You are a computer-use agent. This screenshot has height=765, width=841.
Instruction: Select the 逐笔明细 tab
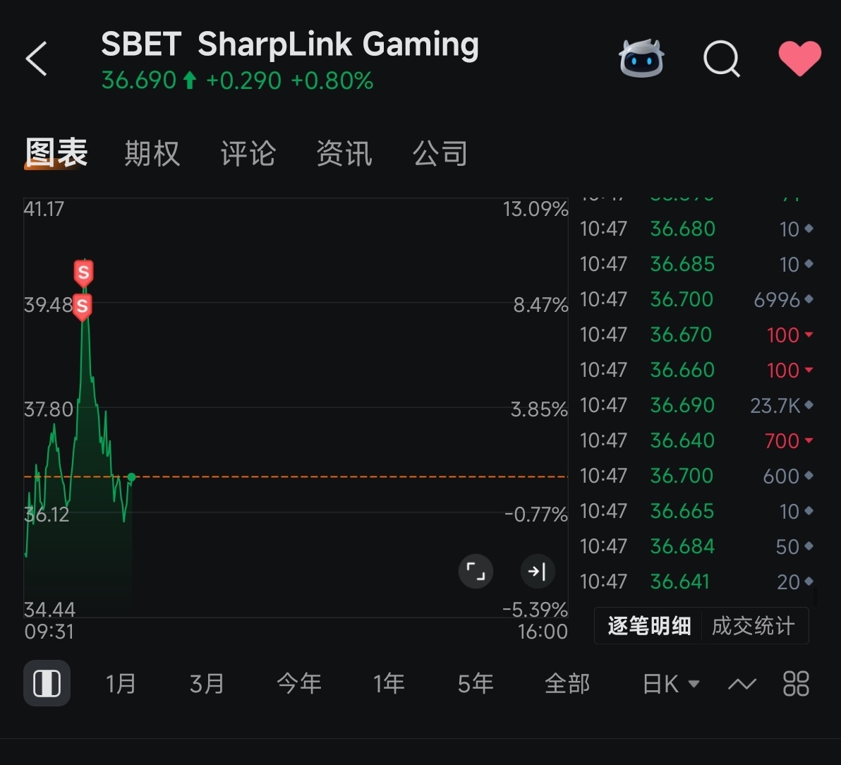click(x=649, y=626)
